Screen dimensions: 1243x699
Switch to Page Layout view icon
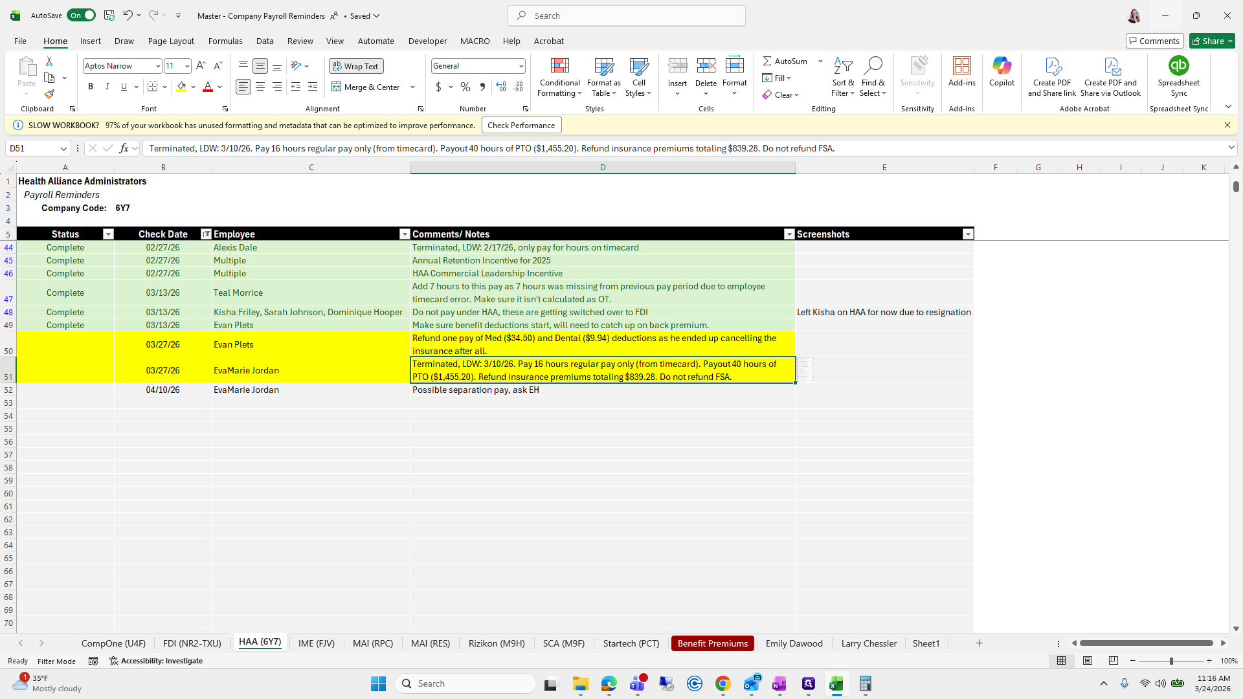click(1088, 661)
